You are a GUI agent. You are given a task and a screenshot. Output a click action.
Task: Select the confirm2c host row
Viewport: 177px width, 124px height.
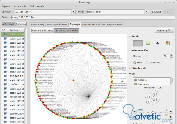coord(13,85)
